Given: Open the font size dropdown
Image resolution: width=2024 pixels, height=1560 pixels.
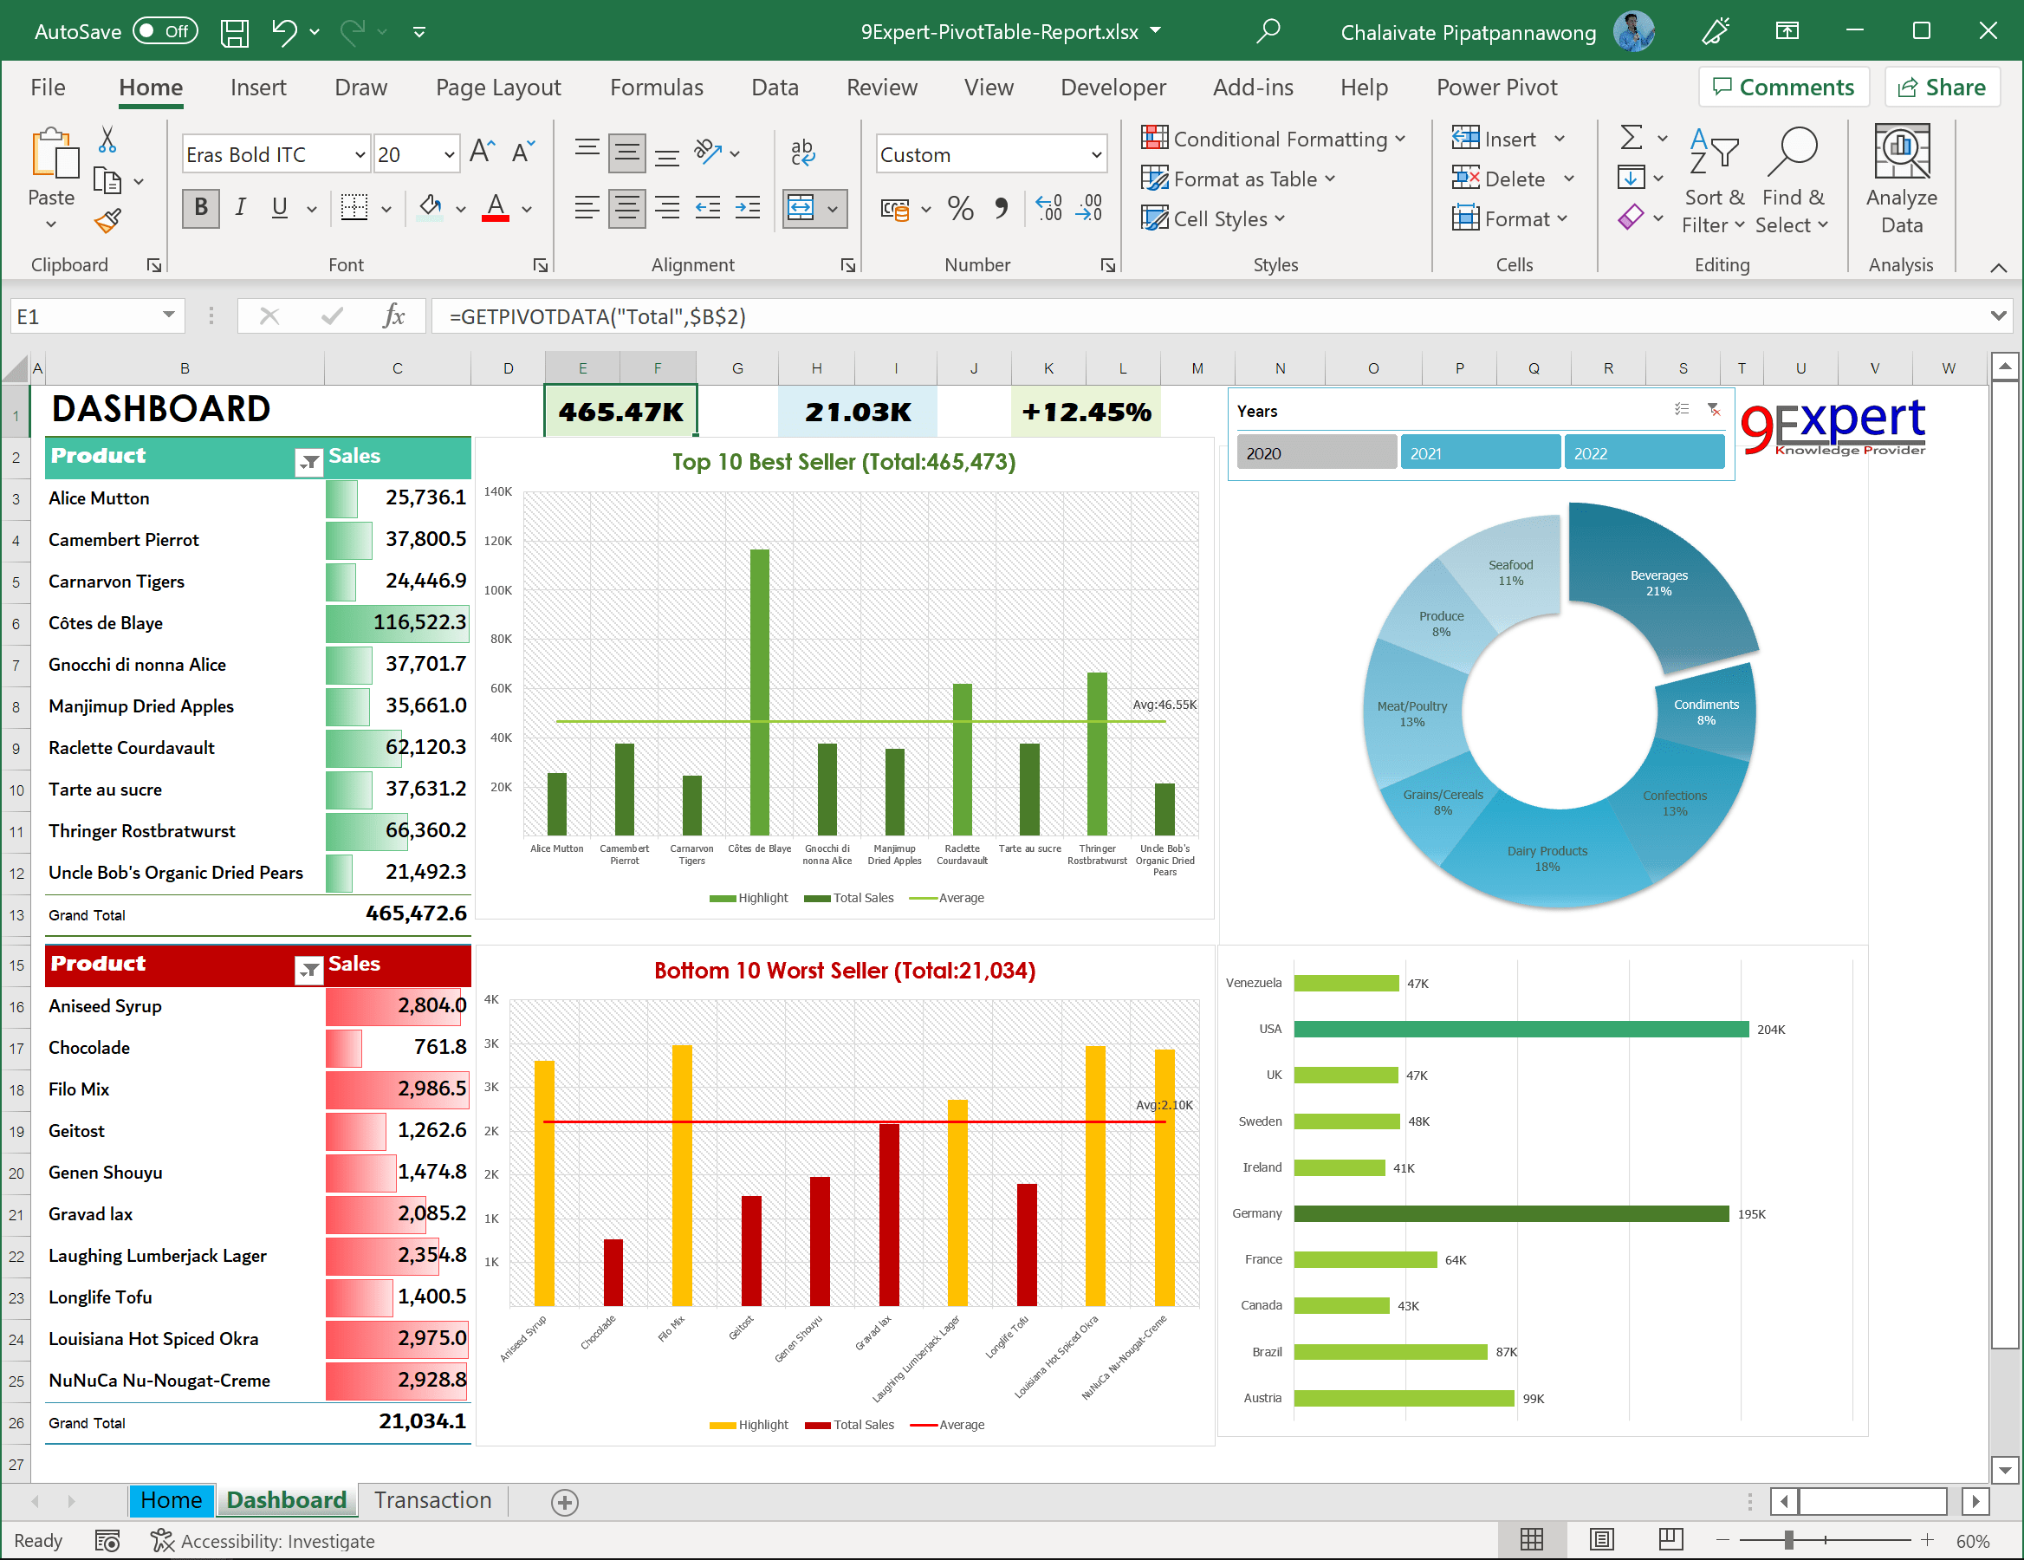Looking at the screenshot, I should (x=449, y=154).
